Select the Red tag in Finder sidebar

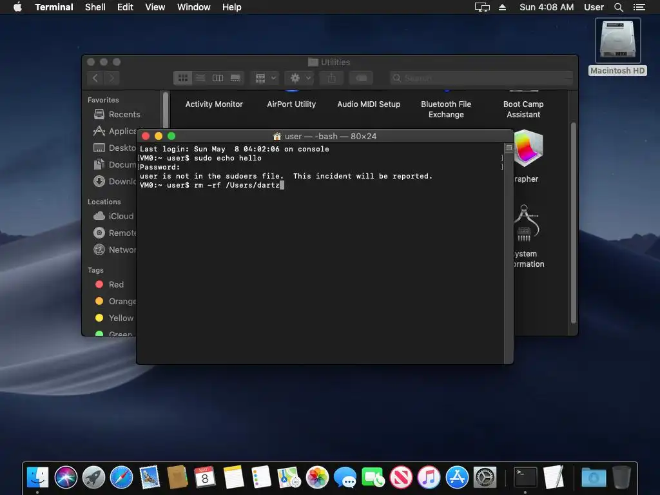point(110,284)
